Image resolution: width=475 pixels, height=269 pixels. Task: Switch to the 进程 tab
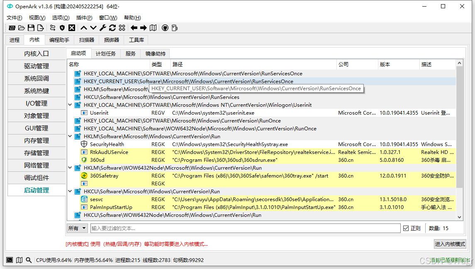14,40
